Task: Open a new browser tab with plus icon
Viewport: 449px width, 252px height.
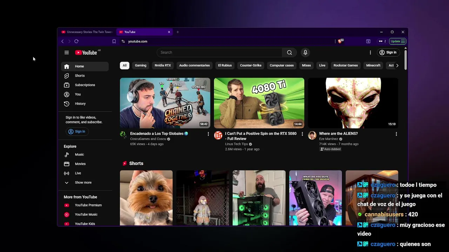Action: point(177,32)
